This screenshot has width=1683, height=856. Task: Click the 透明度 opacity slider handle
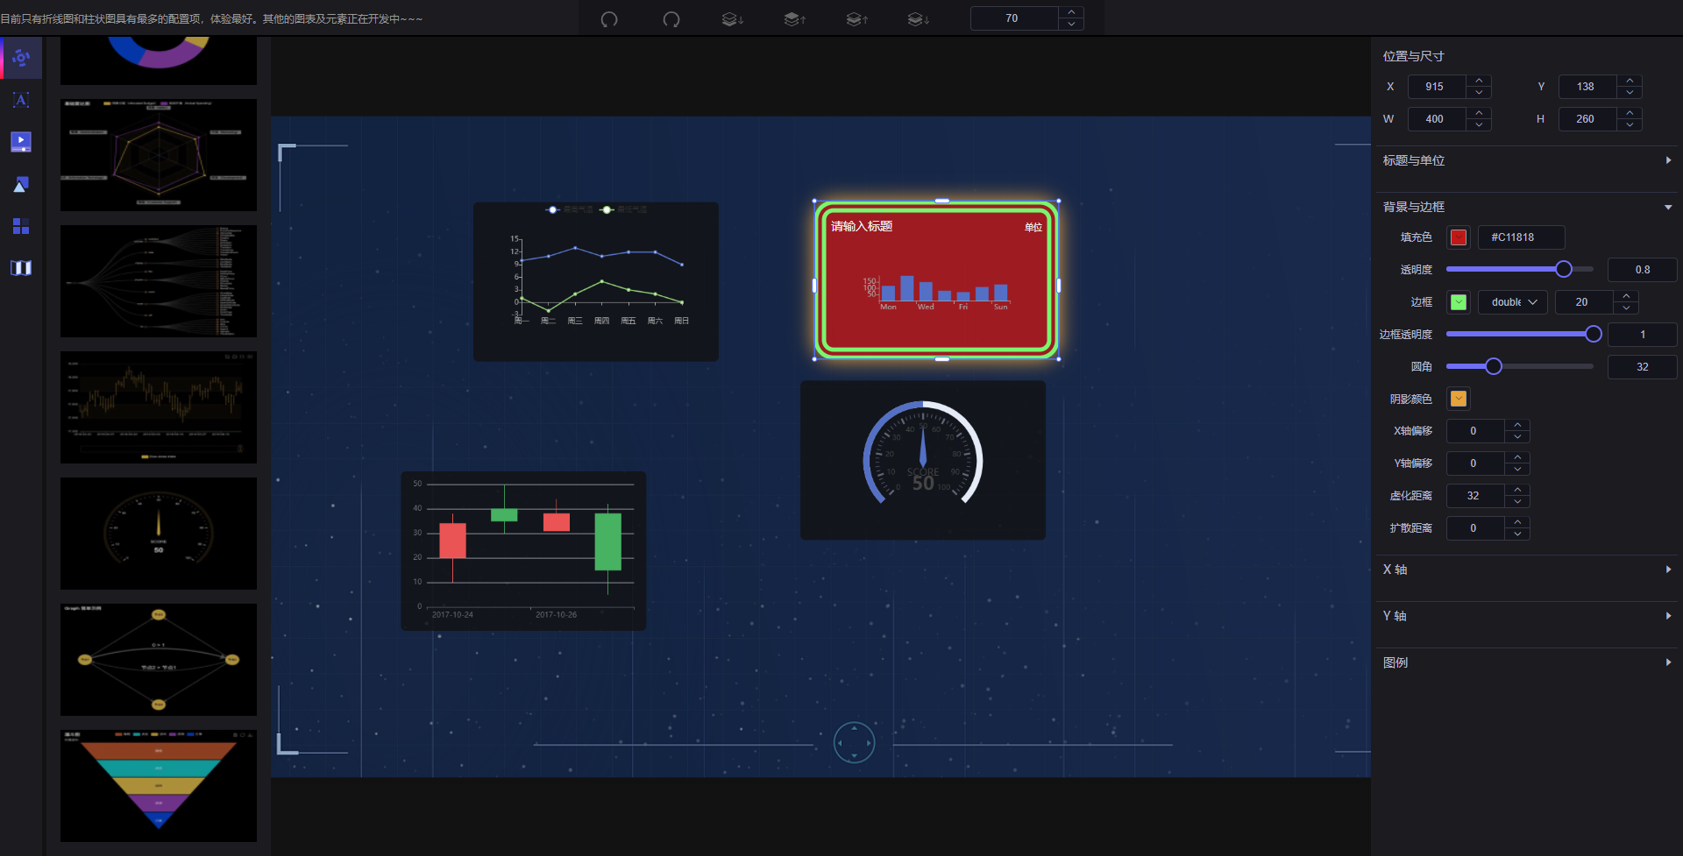click(1563, 269)
